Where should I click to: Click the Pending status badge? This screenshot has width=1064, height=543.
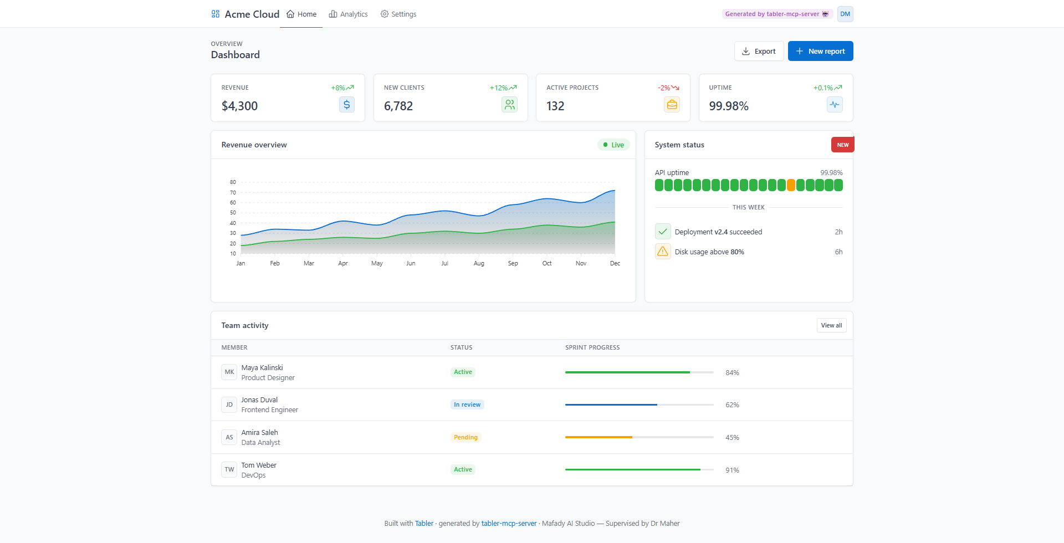(465, 437)
